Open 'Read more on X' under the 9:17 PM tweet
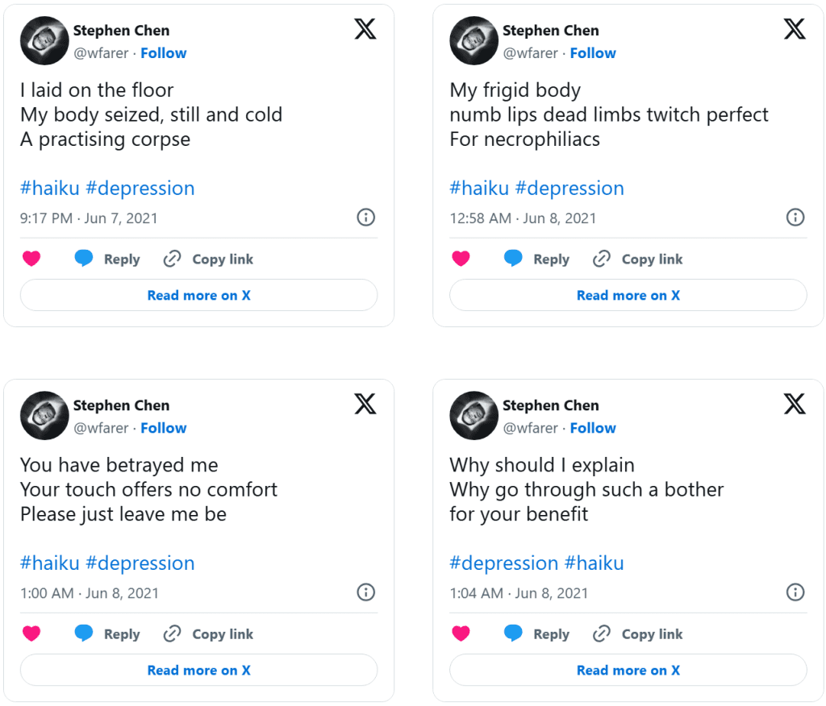The width and height of the screenshot is (826, 706). click(198, 295)
